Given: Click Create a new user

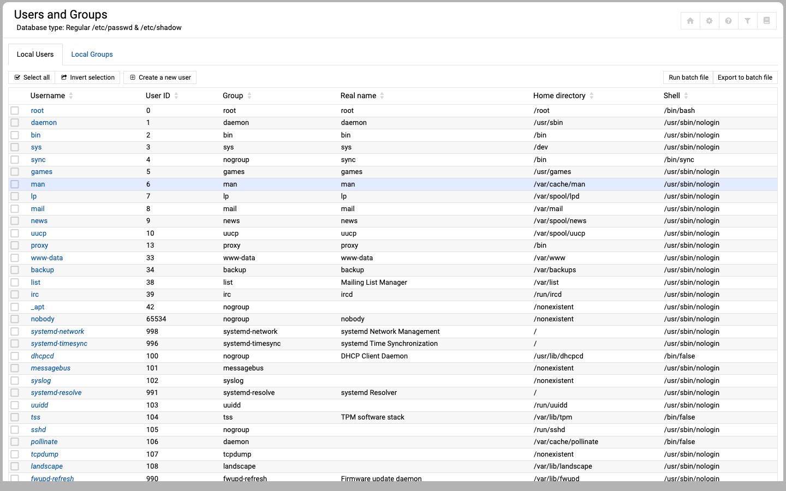Looking at the screenshot, I should [x=160, y=77].
